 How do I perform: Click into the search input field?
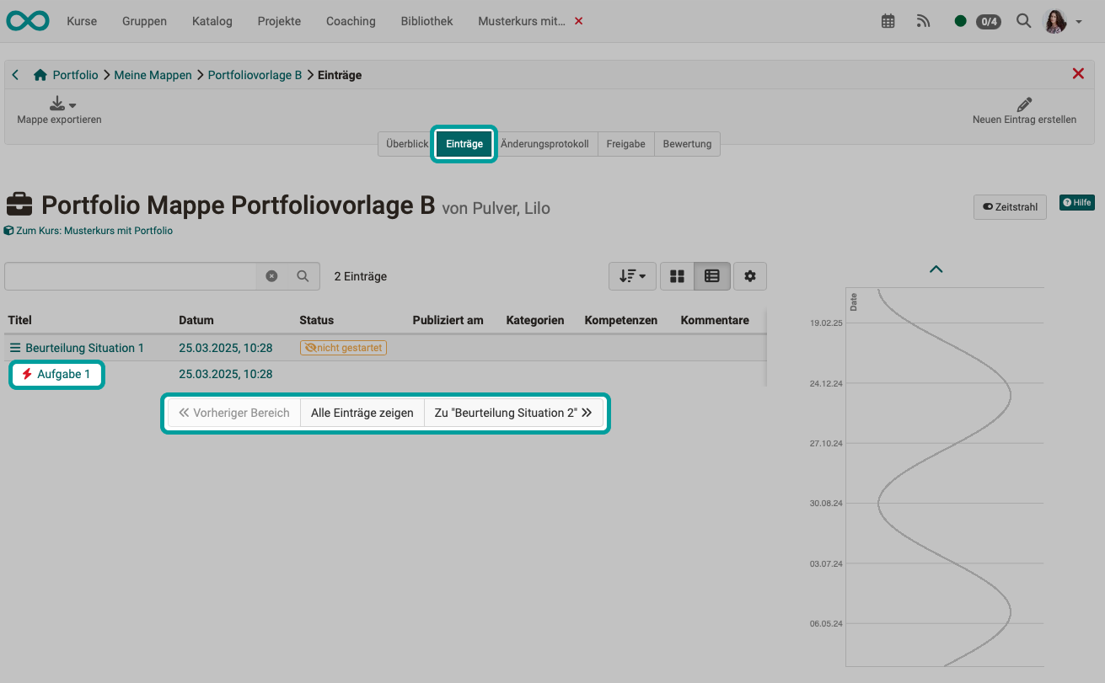pyautogui.click(x=126, y=275)
